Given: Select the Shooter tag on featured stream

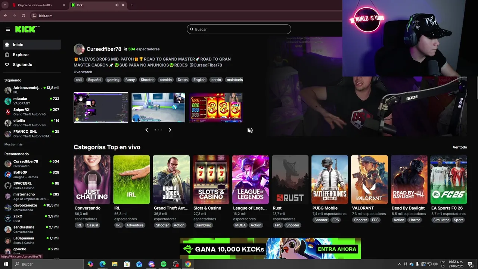Looking at the screenshot, I should point(147,80).
